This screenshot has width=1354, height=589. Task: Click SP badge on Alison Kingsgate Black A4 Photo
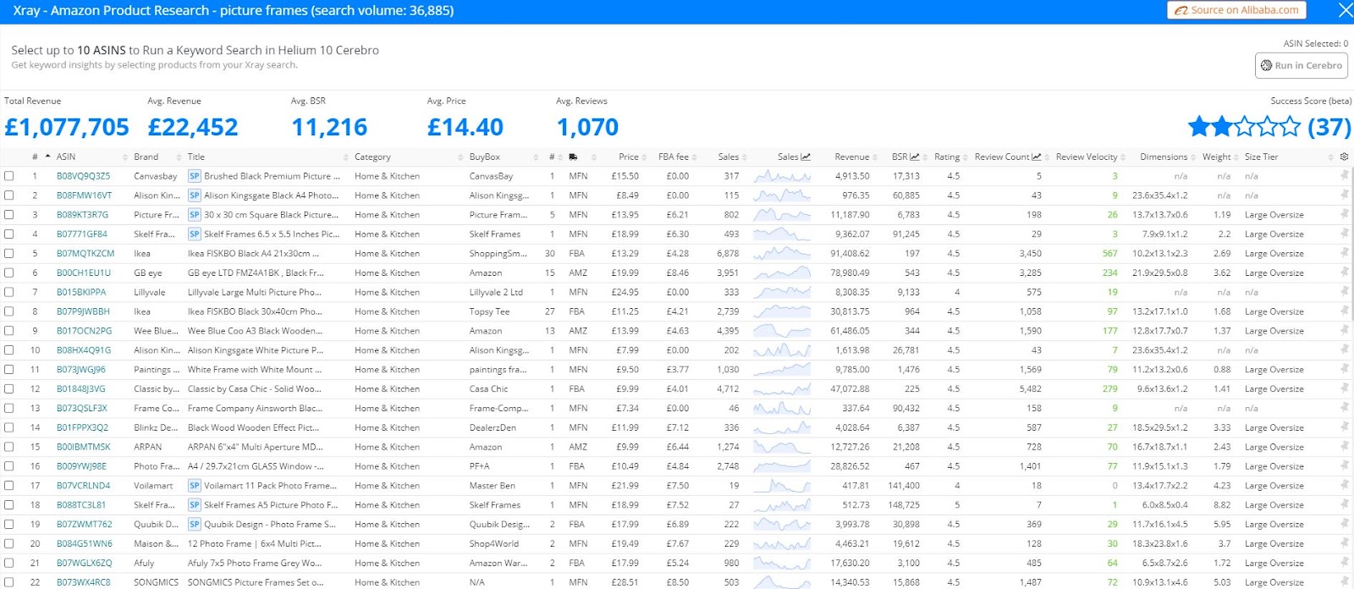click(x=195, y=195)
